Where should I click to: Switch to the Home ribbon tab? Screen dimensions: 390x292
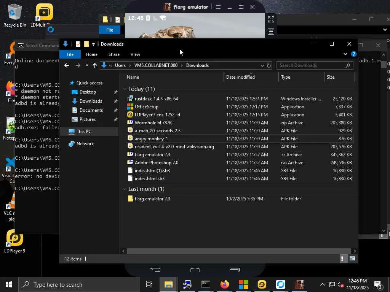91,54
